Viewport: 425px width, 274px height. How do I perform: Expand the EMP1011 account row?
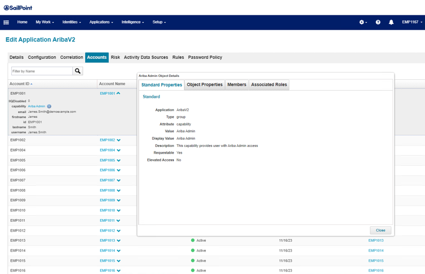[x=119, y=221]
